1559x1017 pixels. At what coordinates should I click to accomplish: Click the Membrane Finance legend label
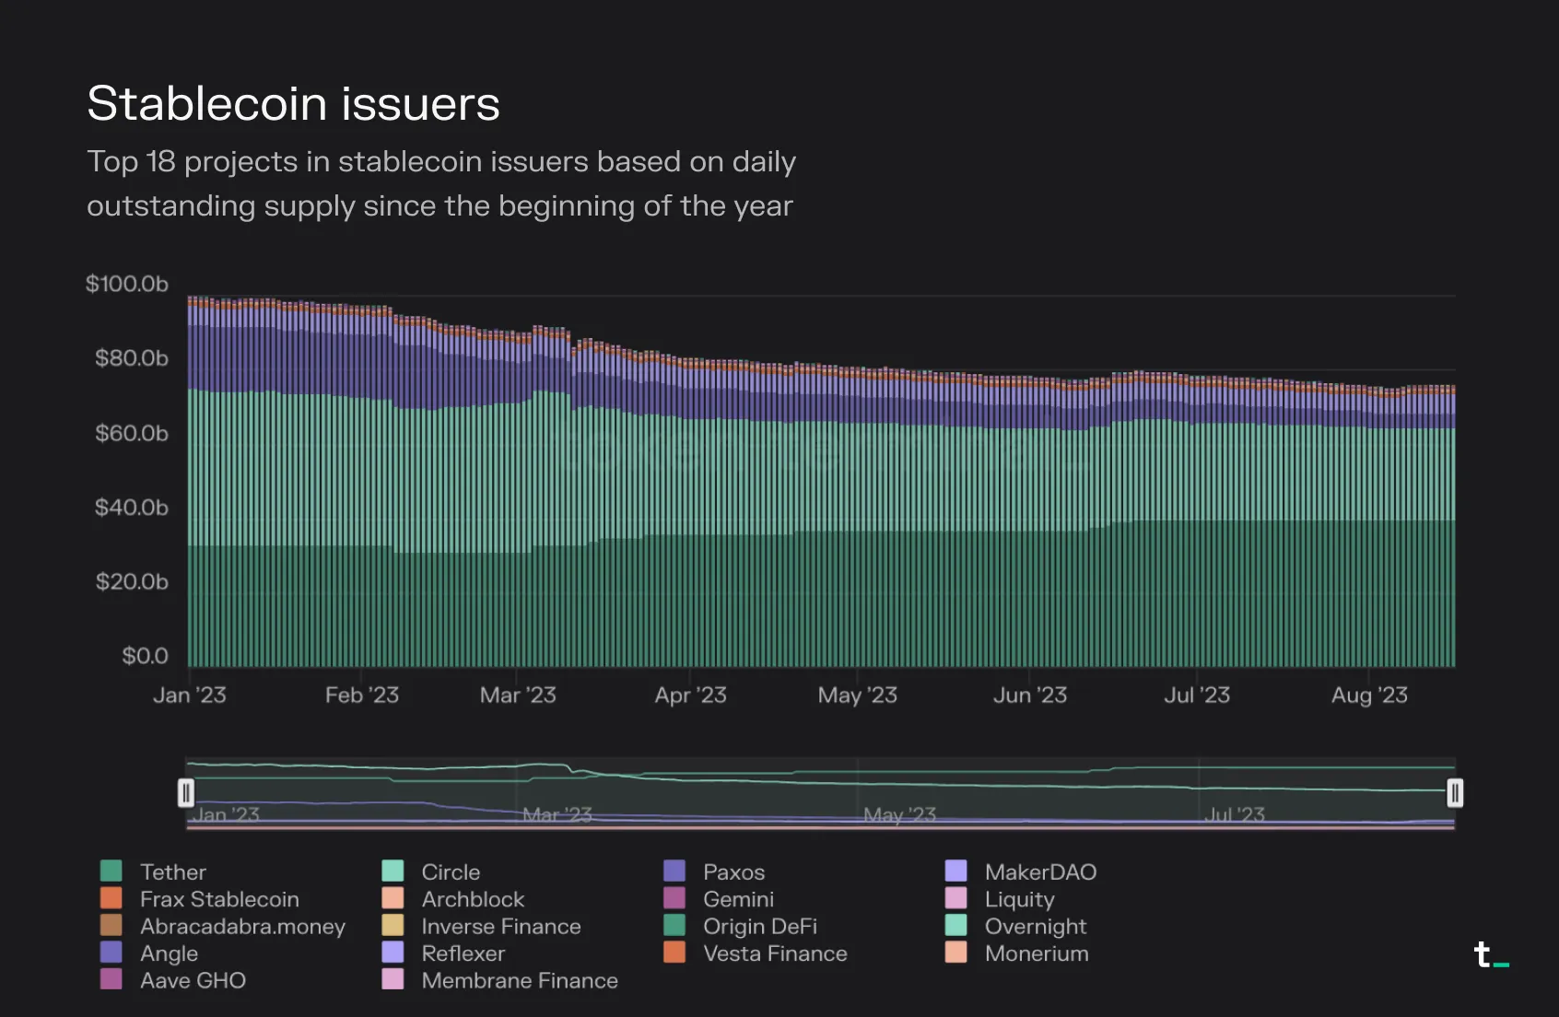[x=520, y=980]
